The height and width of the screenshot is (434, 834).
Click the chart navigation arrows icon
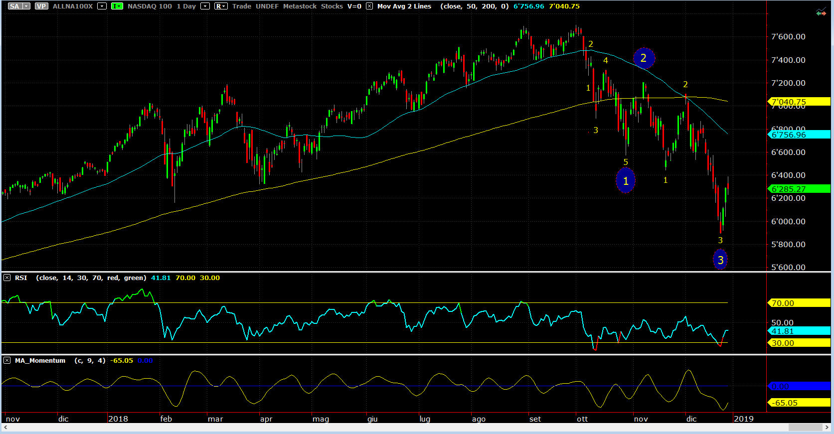click(821, 12)
